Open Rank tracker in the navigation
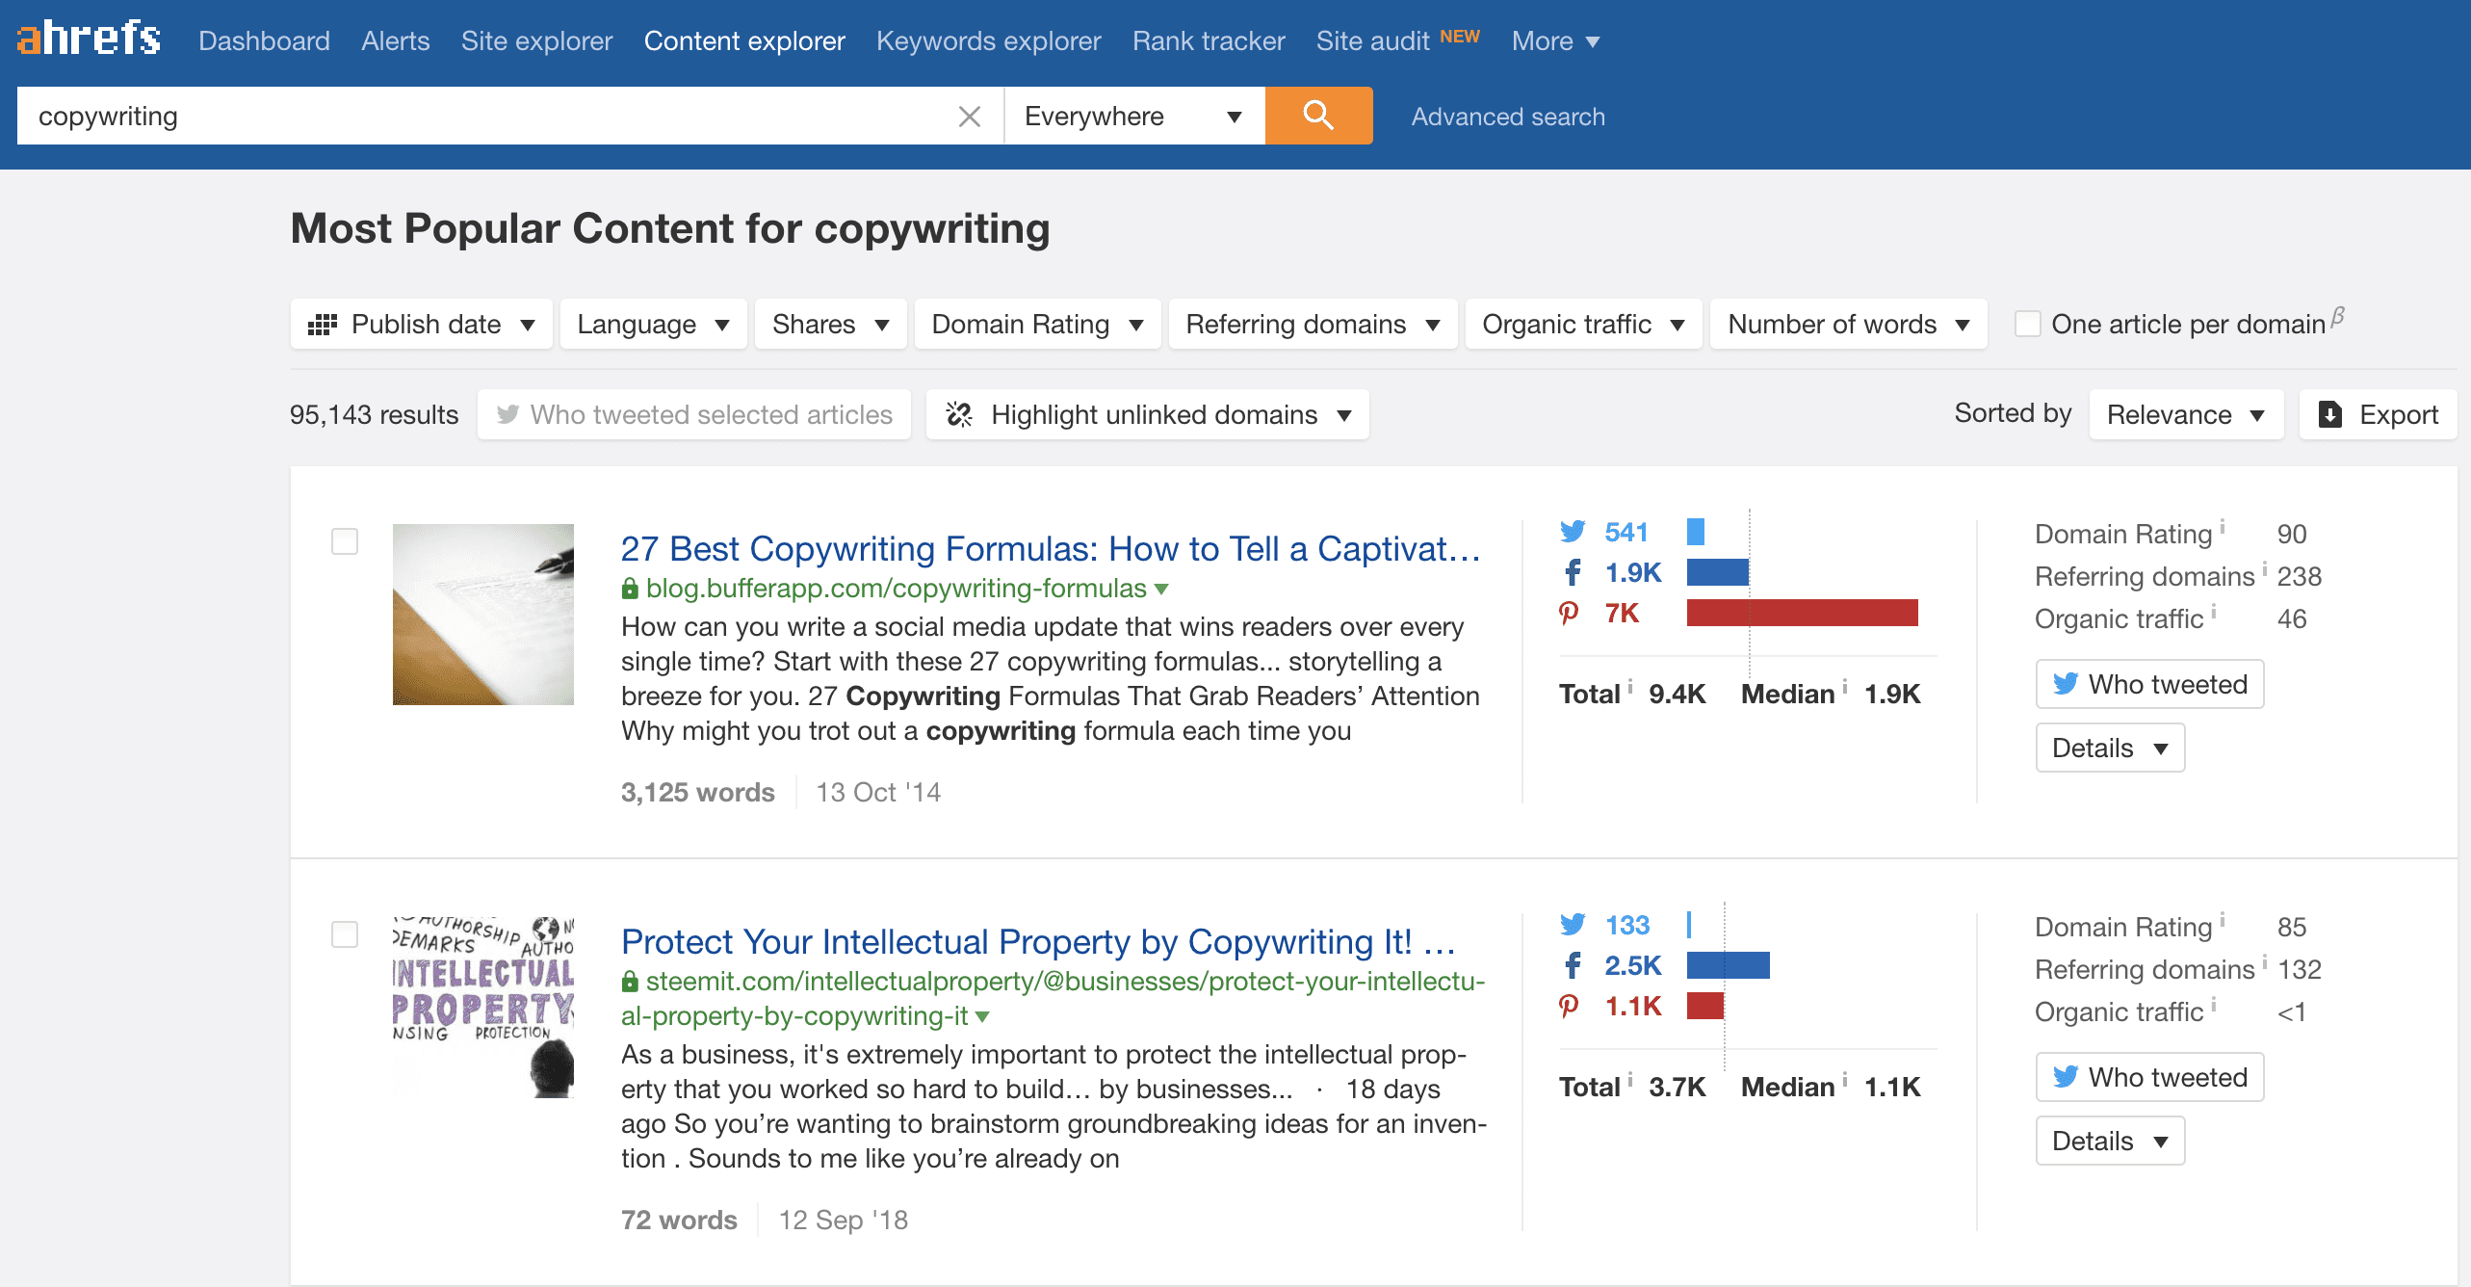Screen dimensions: 2471x1287 [x=1209, y=40]
